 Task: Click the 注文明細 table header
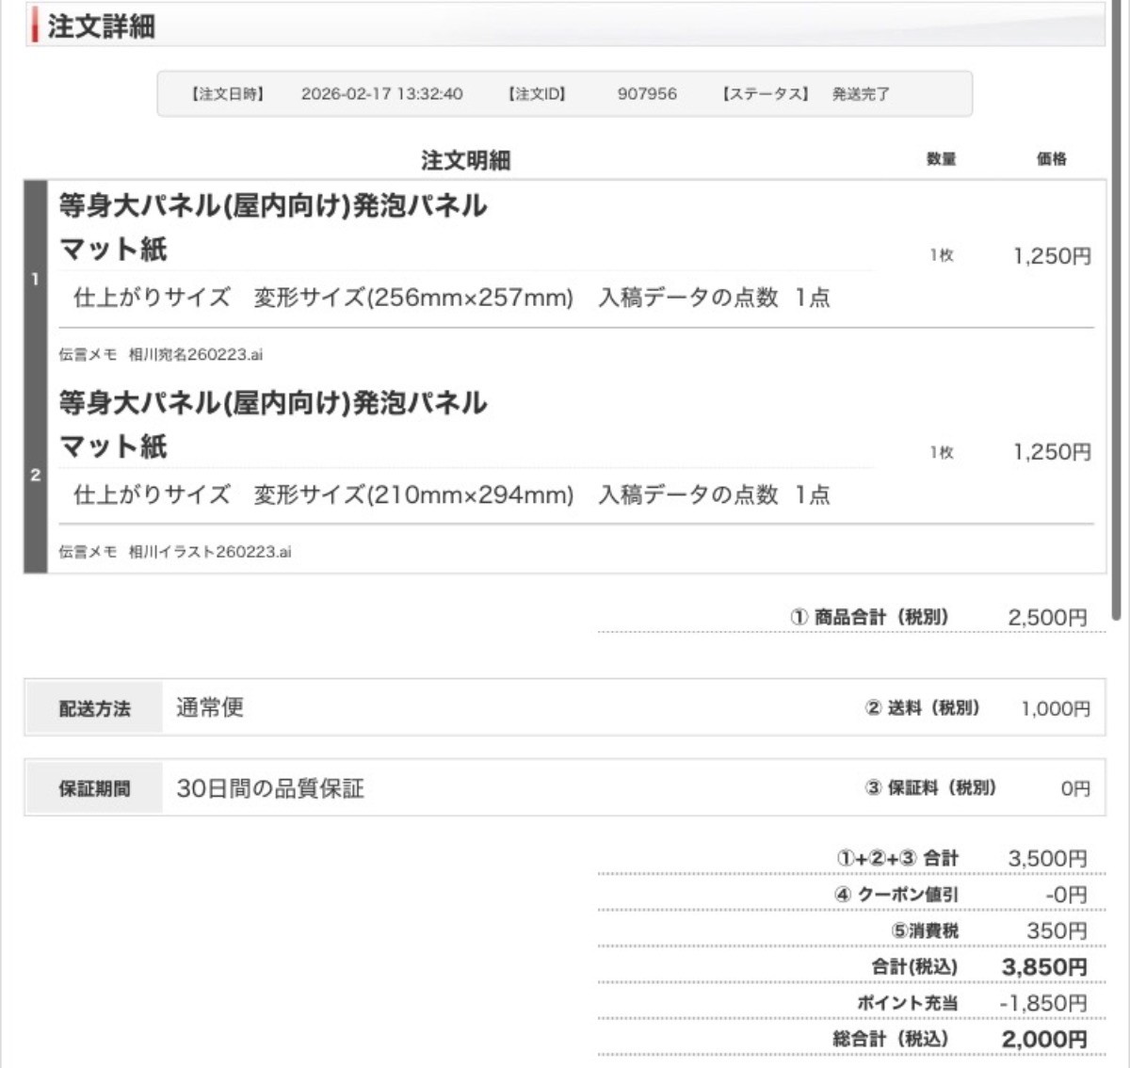[465, 160]
